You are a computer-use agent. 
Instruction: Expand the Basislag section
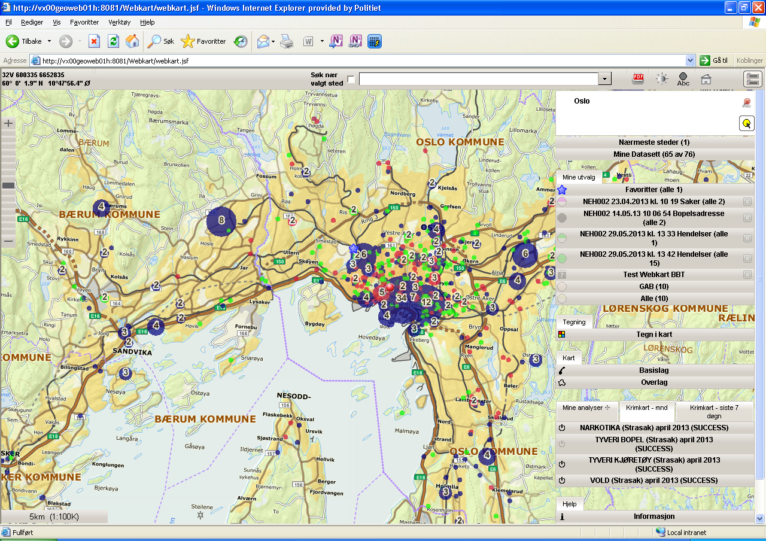point(654,370)
